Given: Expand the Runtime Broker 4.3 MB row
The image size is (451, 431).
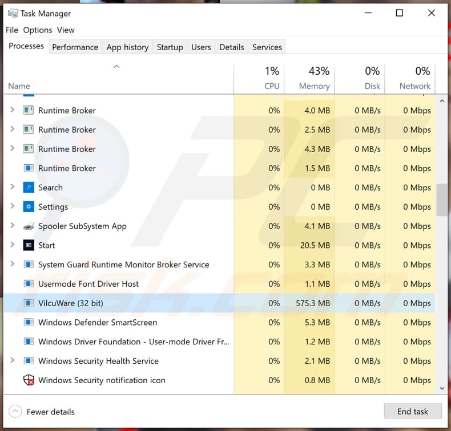Looking at the screenshot, I should tap(12, 148).
